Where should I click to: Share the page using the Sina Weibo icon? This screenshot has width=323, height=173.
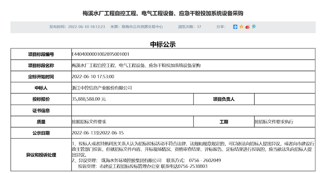click(247, 27)
